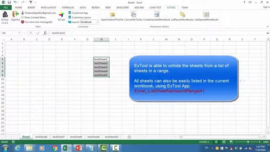Switch to the HOME ribbon tab
Screen dimensions: 270x152
19,8
